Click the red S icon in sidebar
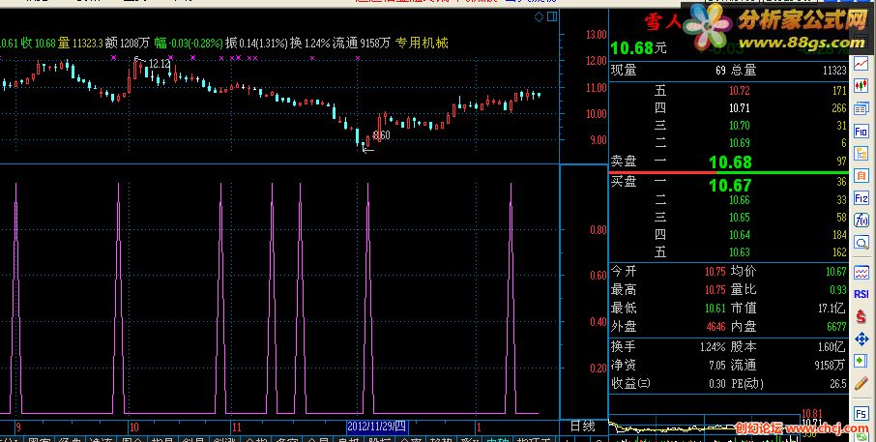The width and height of the screenshot is (876, 442). click(x=861, y=317)
